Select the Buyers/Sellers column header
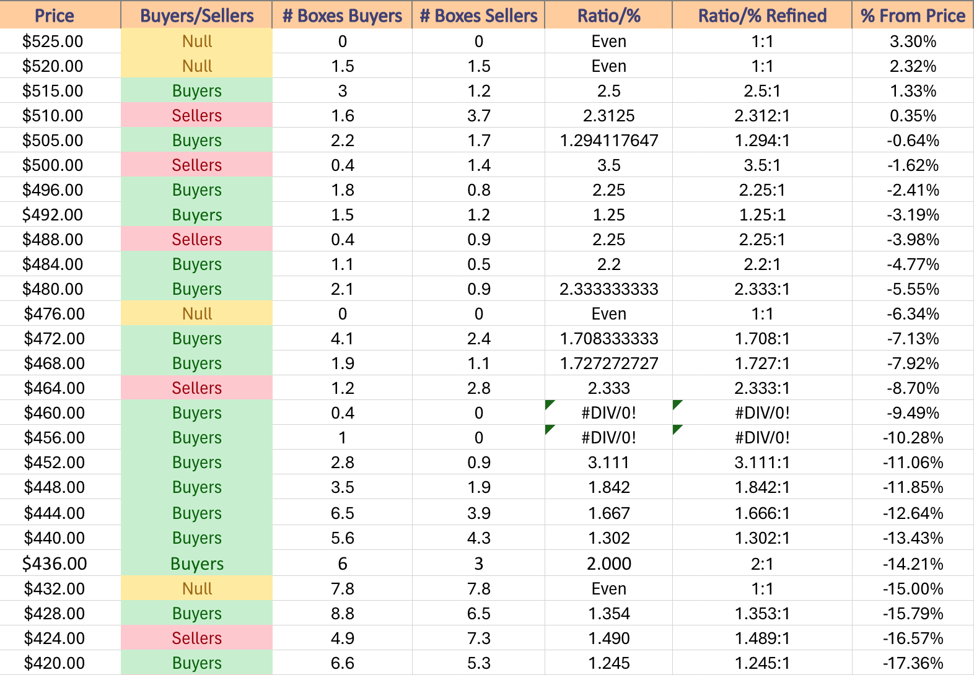This screenshot has width=974, height=675. click(196, 15)
